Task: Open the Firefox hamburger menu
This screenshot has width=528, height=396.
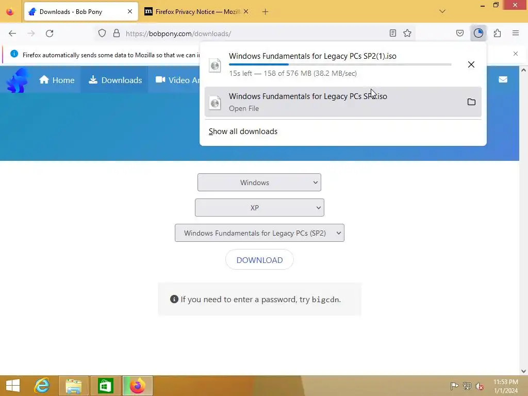Action: 516,34
